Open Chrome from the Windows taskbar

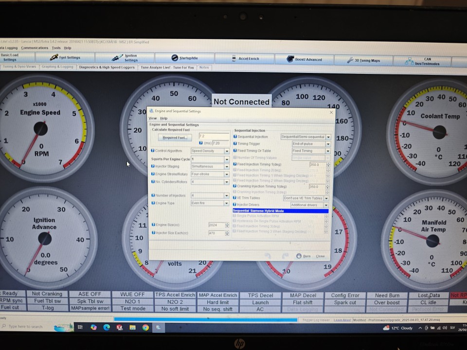coord(145,328)
